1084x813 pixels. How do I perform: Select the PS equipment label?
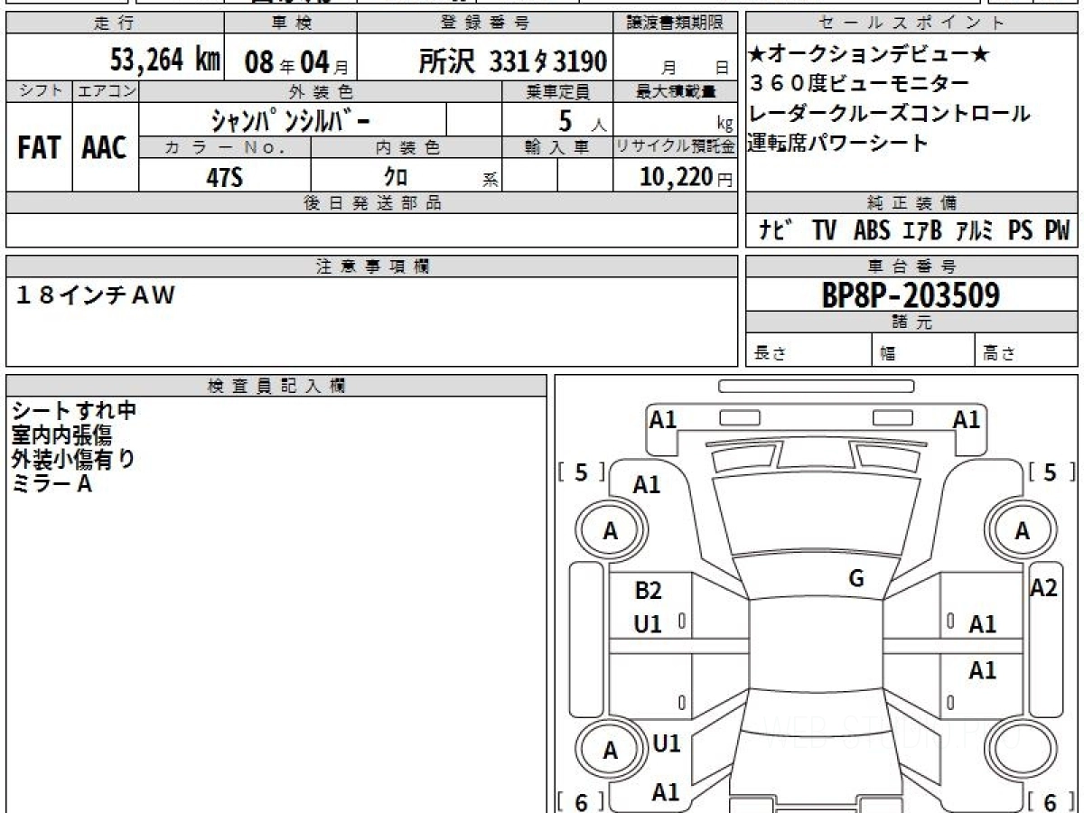pyautogui.click(x=1021, y=230)
